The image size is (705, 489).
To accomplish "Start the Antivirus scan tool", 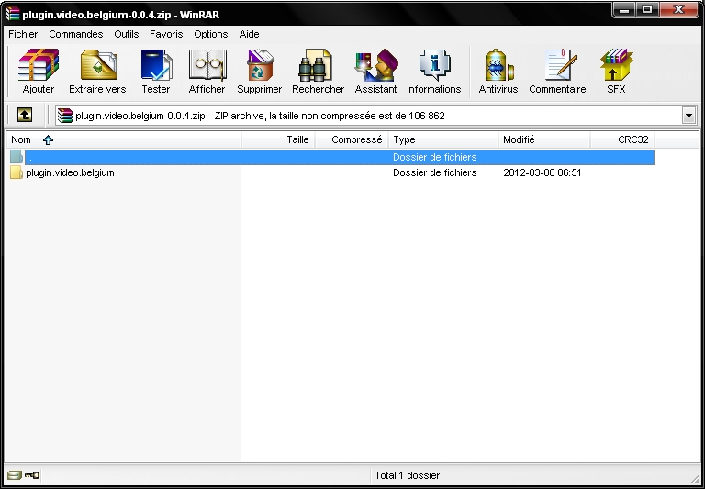I will click(498, 71).
